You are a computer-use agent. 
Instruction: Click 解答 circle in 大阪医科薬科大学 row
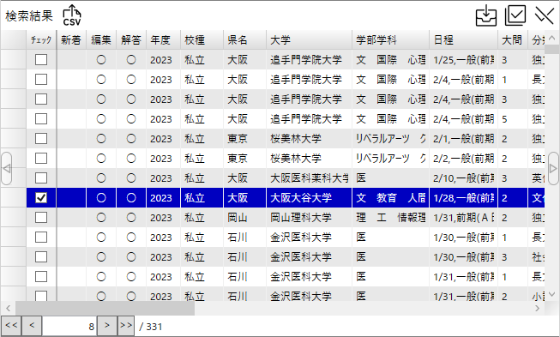tap(131, 178)
